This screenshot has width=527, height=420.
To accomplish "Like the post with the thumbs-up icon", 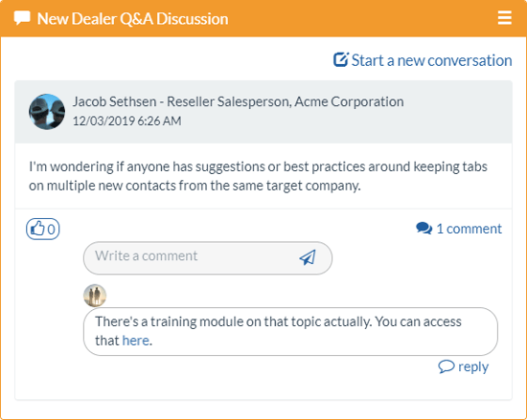I will tap(37, 229).
